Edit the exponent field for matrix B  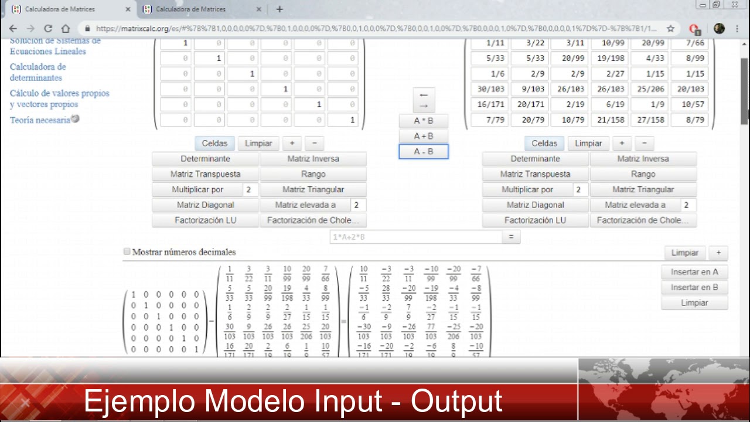click(x=688, y=205)
